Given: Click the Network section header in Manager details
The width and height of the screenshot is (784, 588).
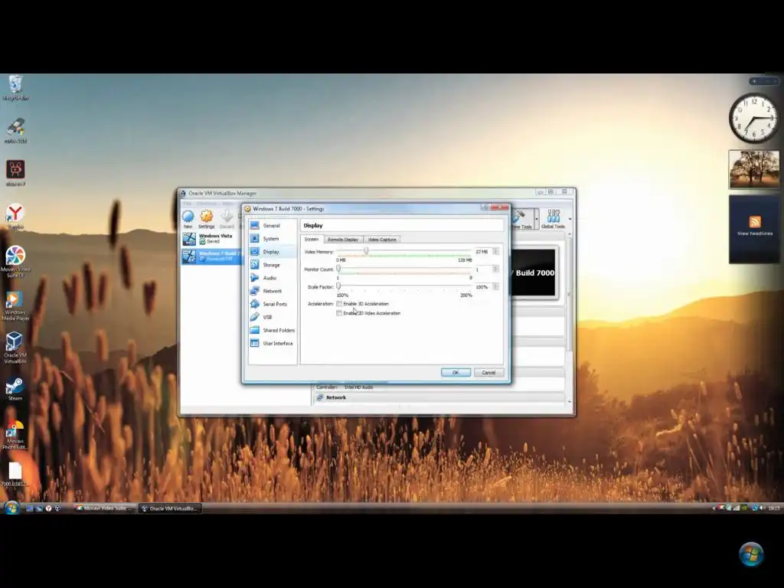Looking at the screenshot, I should point(439,397).
